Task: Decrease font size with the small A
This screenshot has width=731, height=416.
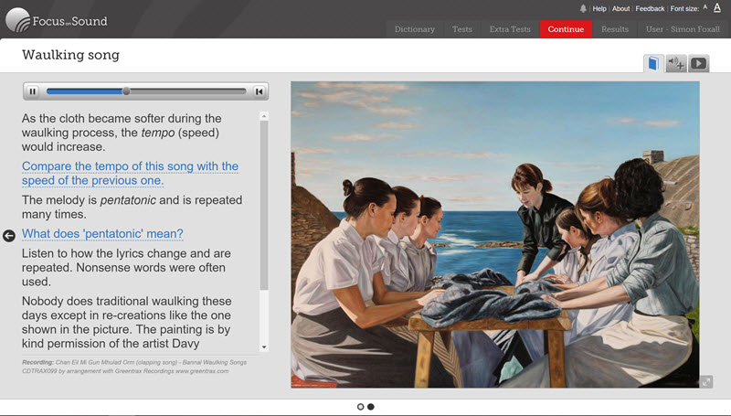Action: (705, 7)
